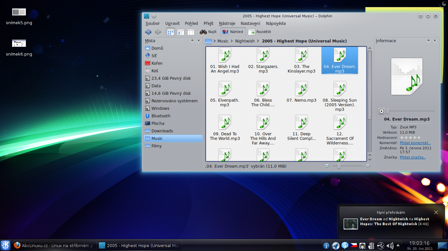Switch to Columns view mode
Screen dimensions: 448x251
coord(191,32)
